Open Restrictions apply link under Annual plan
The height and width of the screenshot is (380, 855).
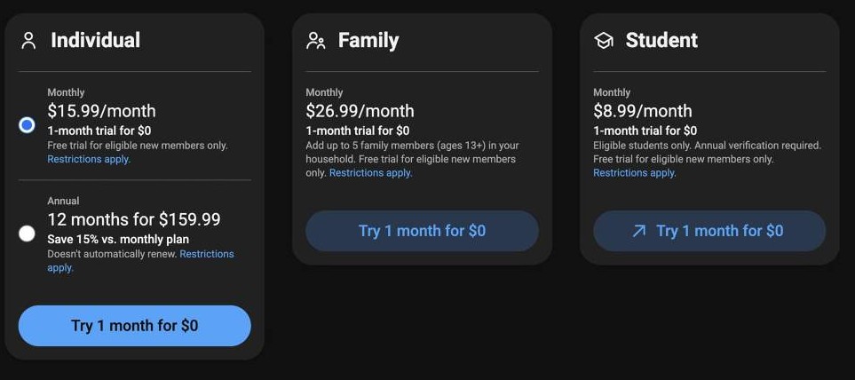point(206,254)
